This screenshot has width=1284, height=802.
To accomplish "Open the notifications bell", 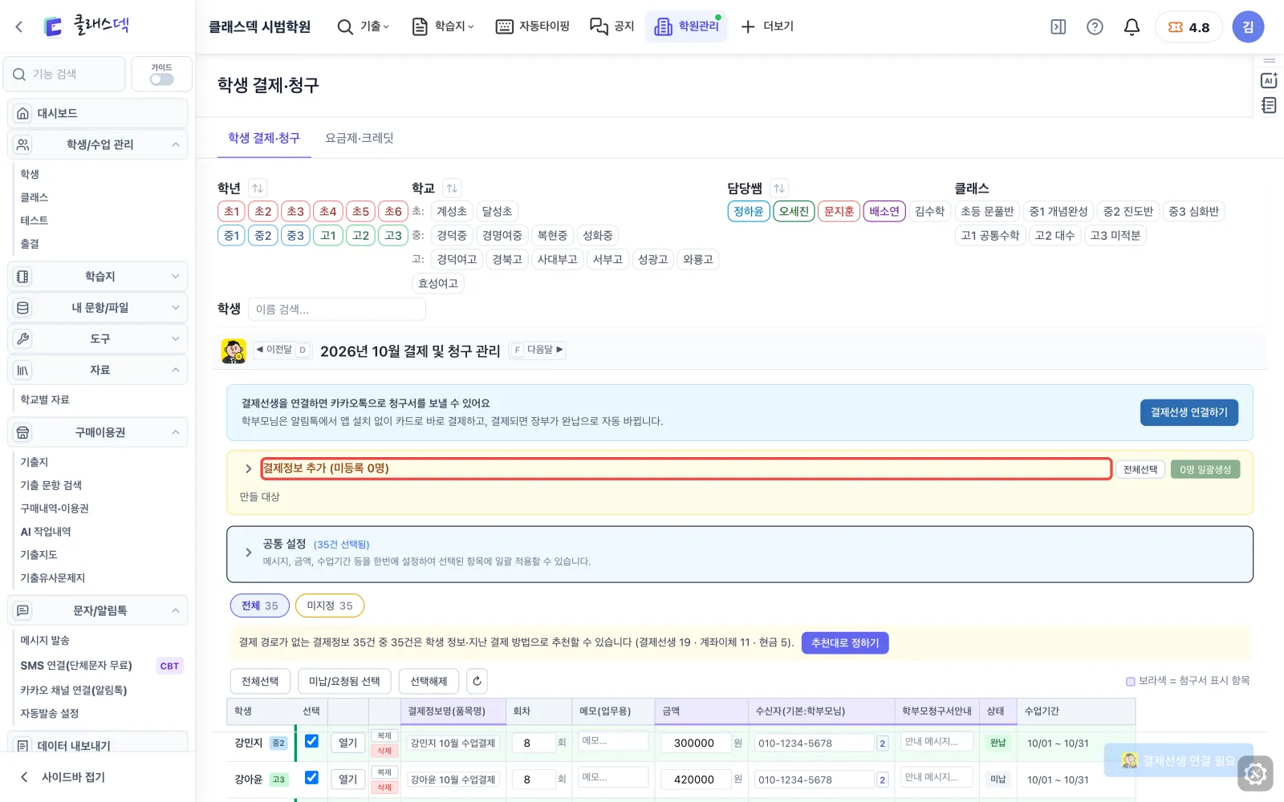I will [x=1132, y=27].
